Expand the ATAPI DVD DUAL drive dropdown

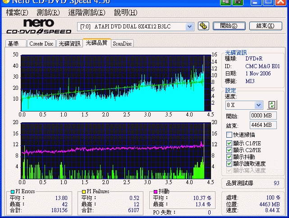pyautogui.click(x=189, y=27)
